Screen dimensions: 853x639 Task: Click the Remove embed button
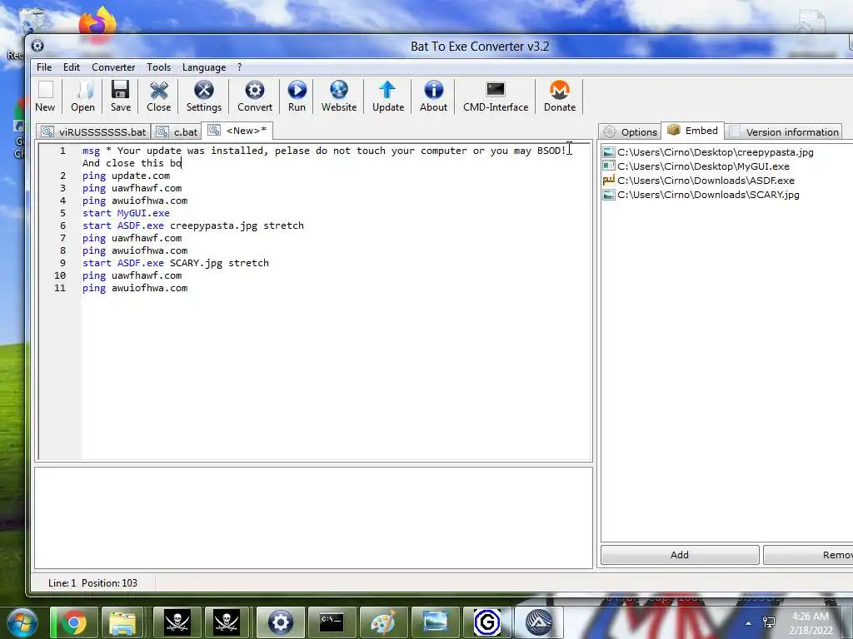[808, 555]
